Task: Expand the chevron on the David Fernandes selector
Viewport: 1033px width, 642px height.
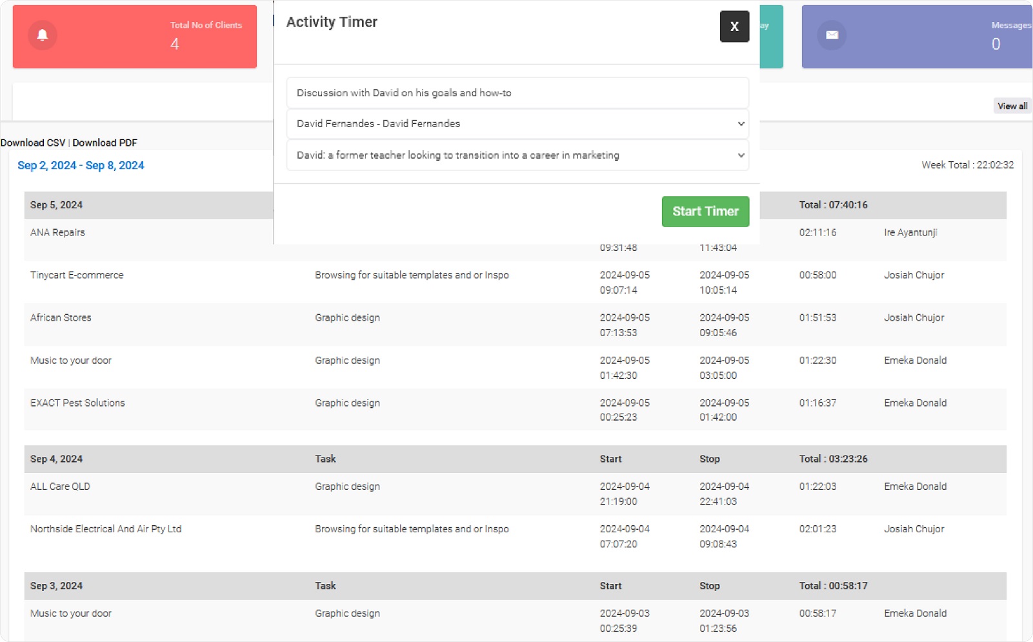Action: pyautogui.click(x=741, y=123)
